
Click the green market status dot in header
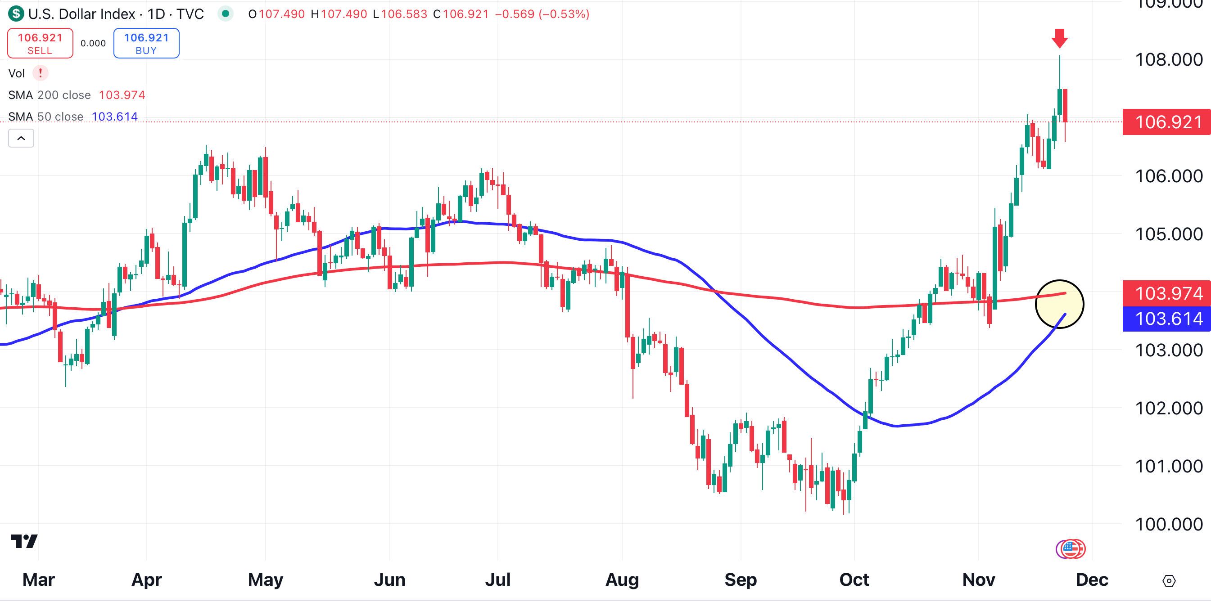click(x=227, y=14)
